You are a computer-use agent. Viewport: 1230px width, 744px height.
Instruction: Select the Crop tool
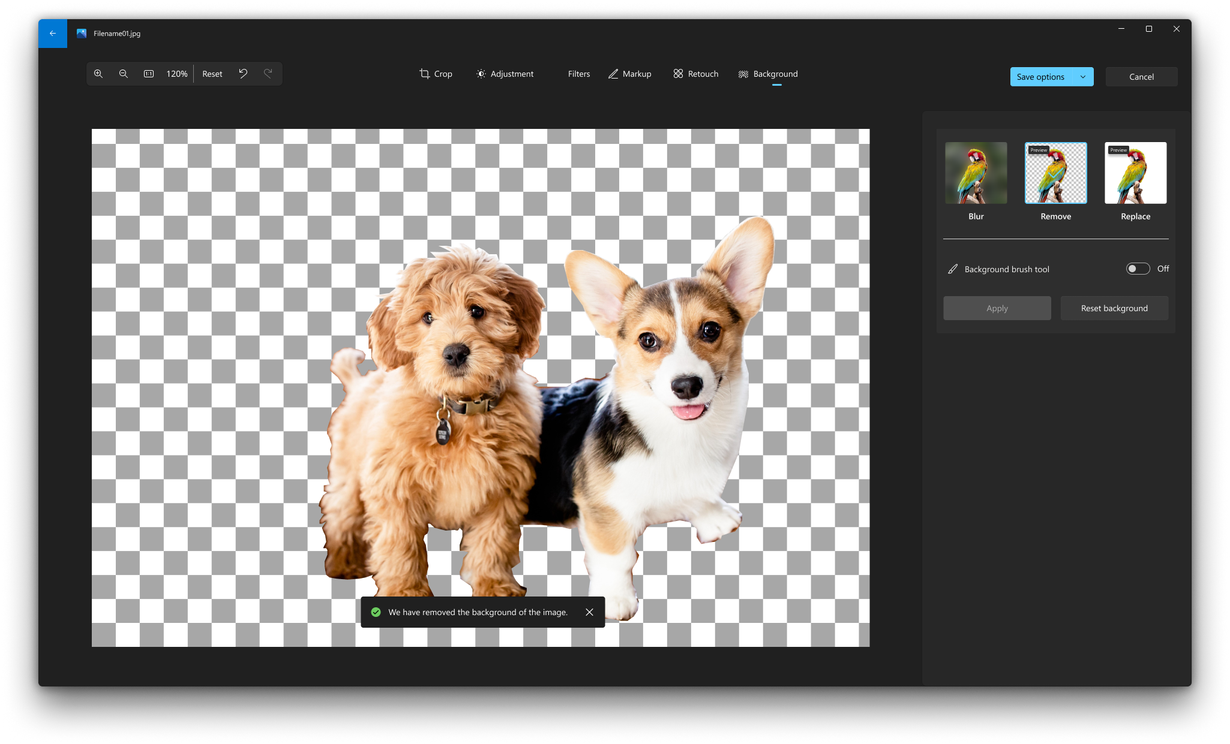[435, 74]
